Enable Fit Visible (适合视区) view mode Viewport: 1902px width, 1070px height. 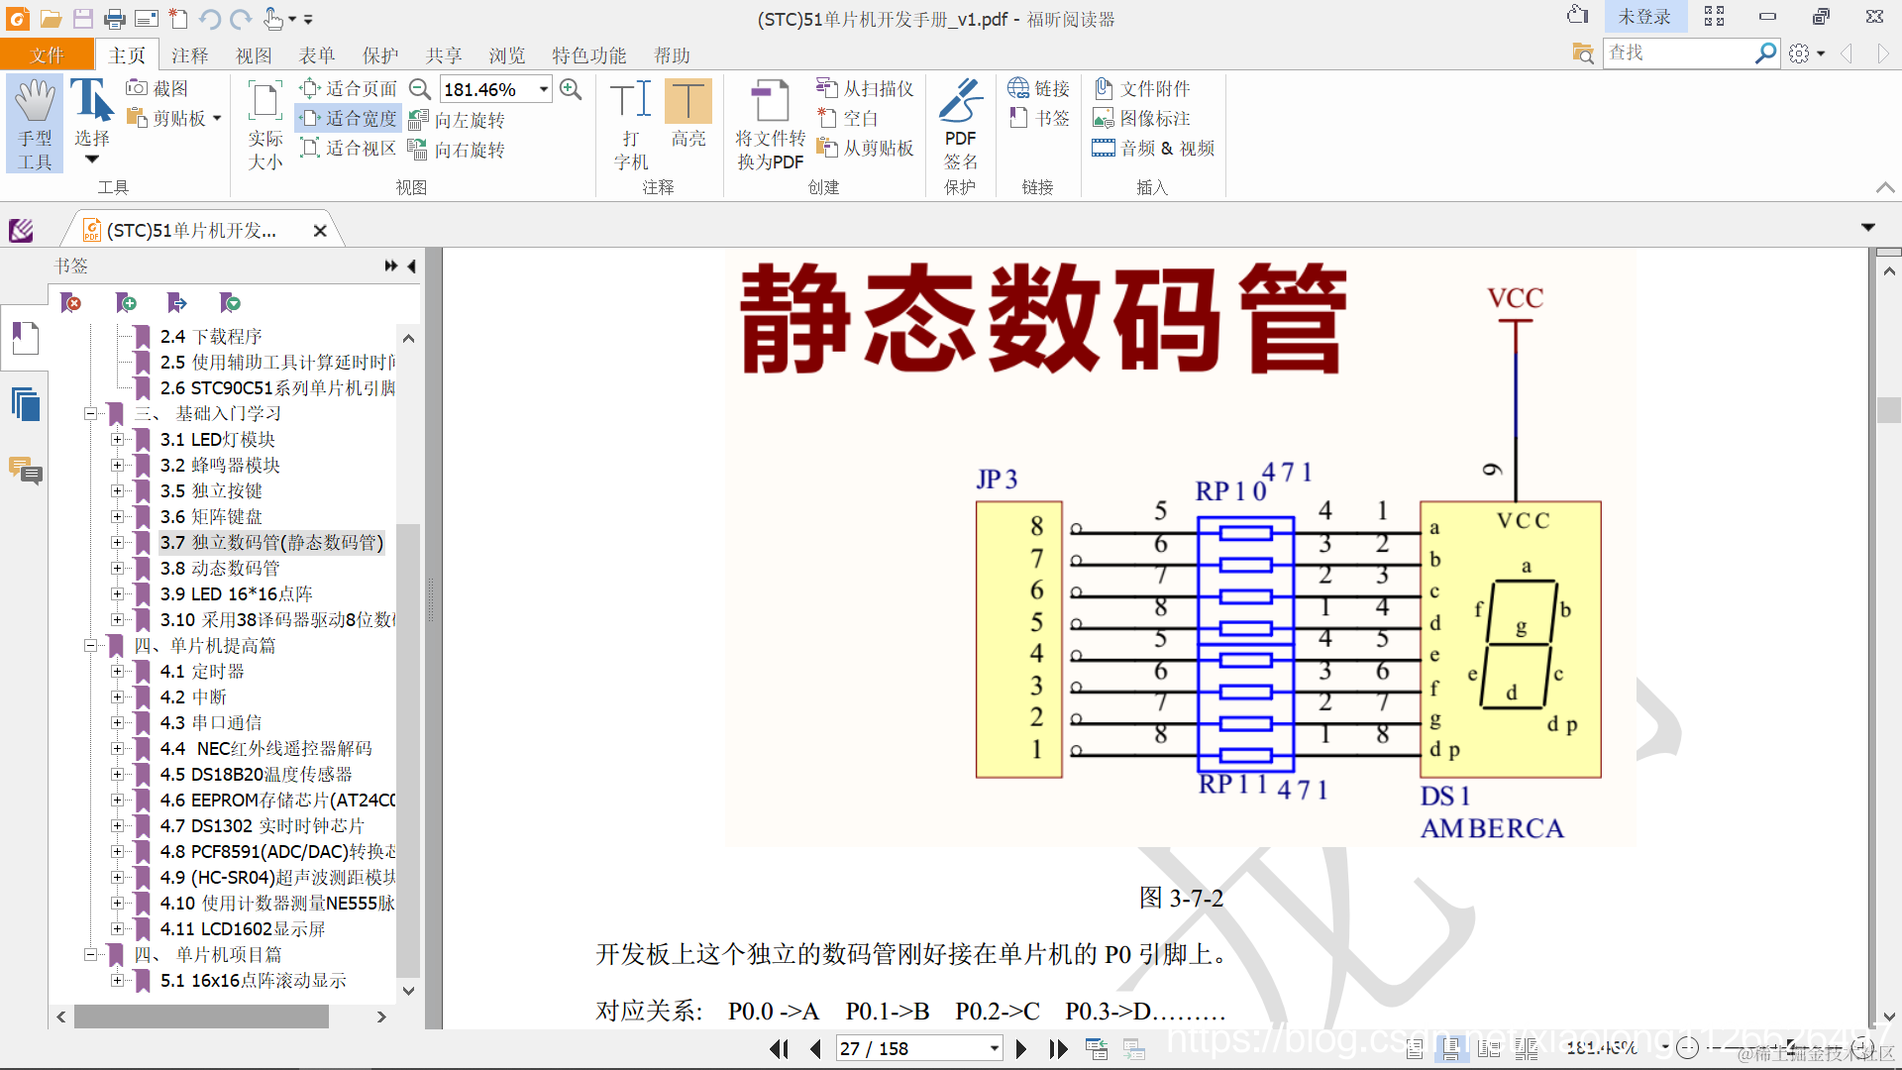click(x=349, y=148)
